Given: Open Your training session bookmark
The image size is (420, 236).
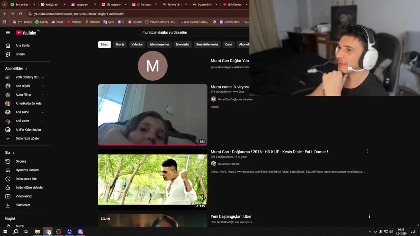Looking at the screenshot, I should pyautogui.click(x=193, y=22).
